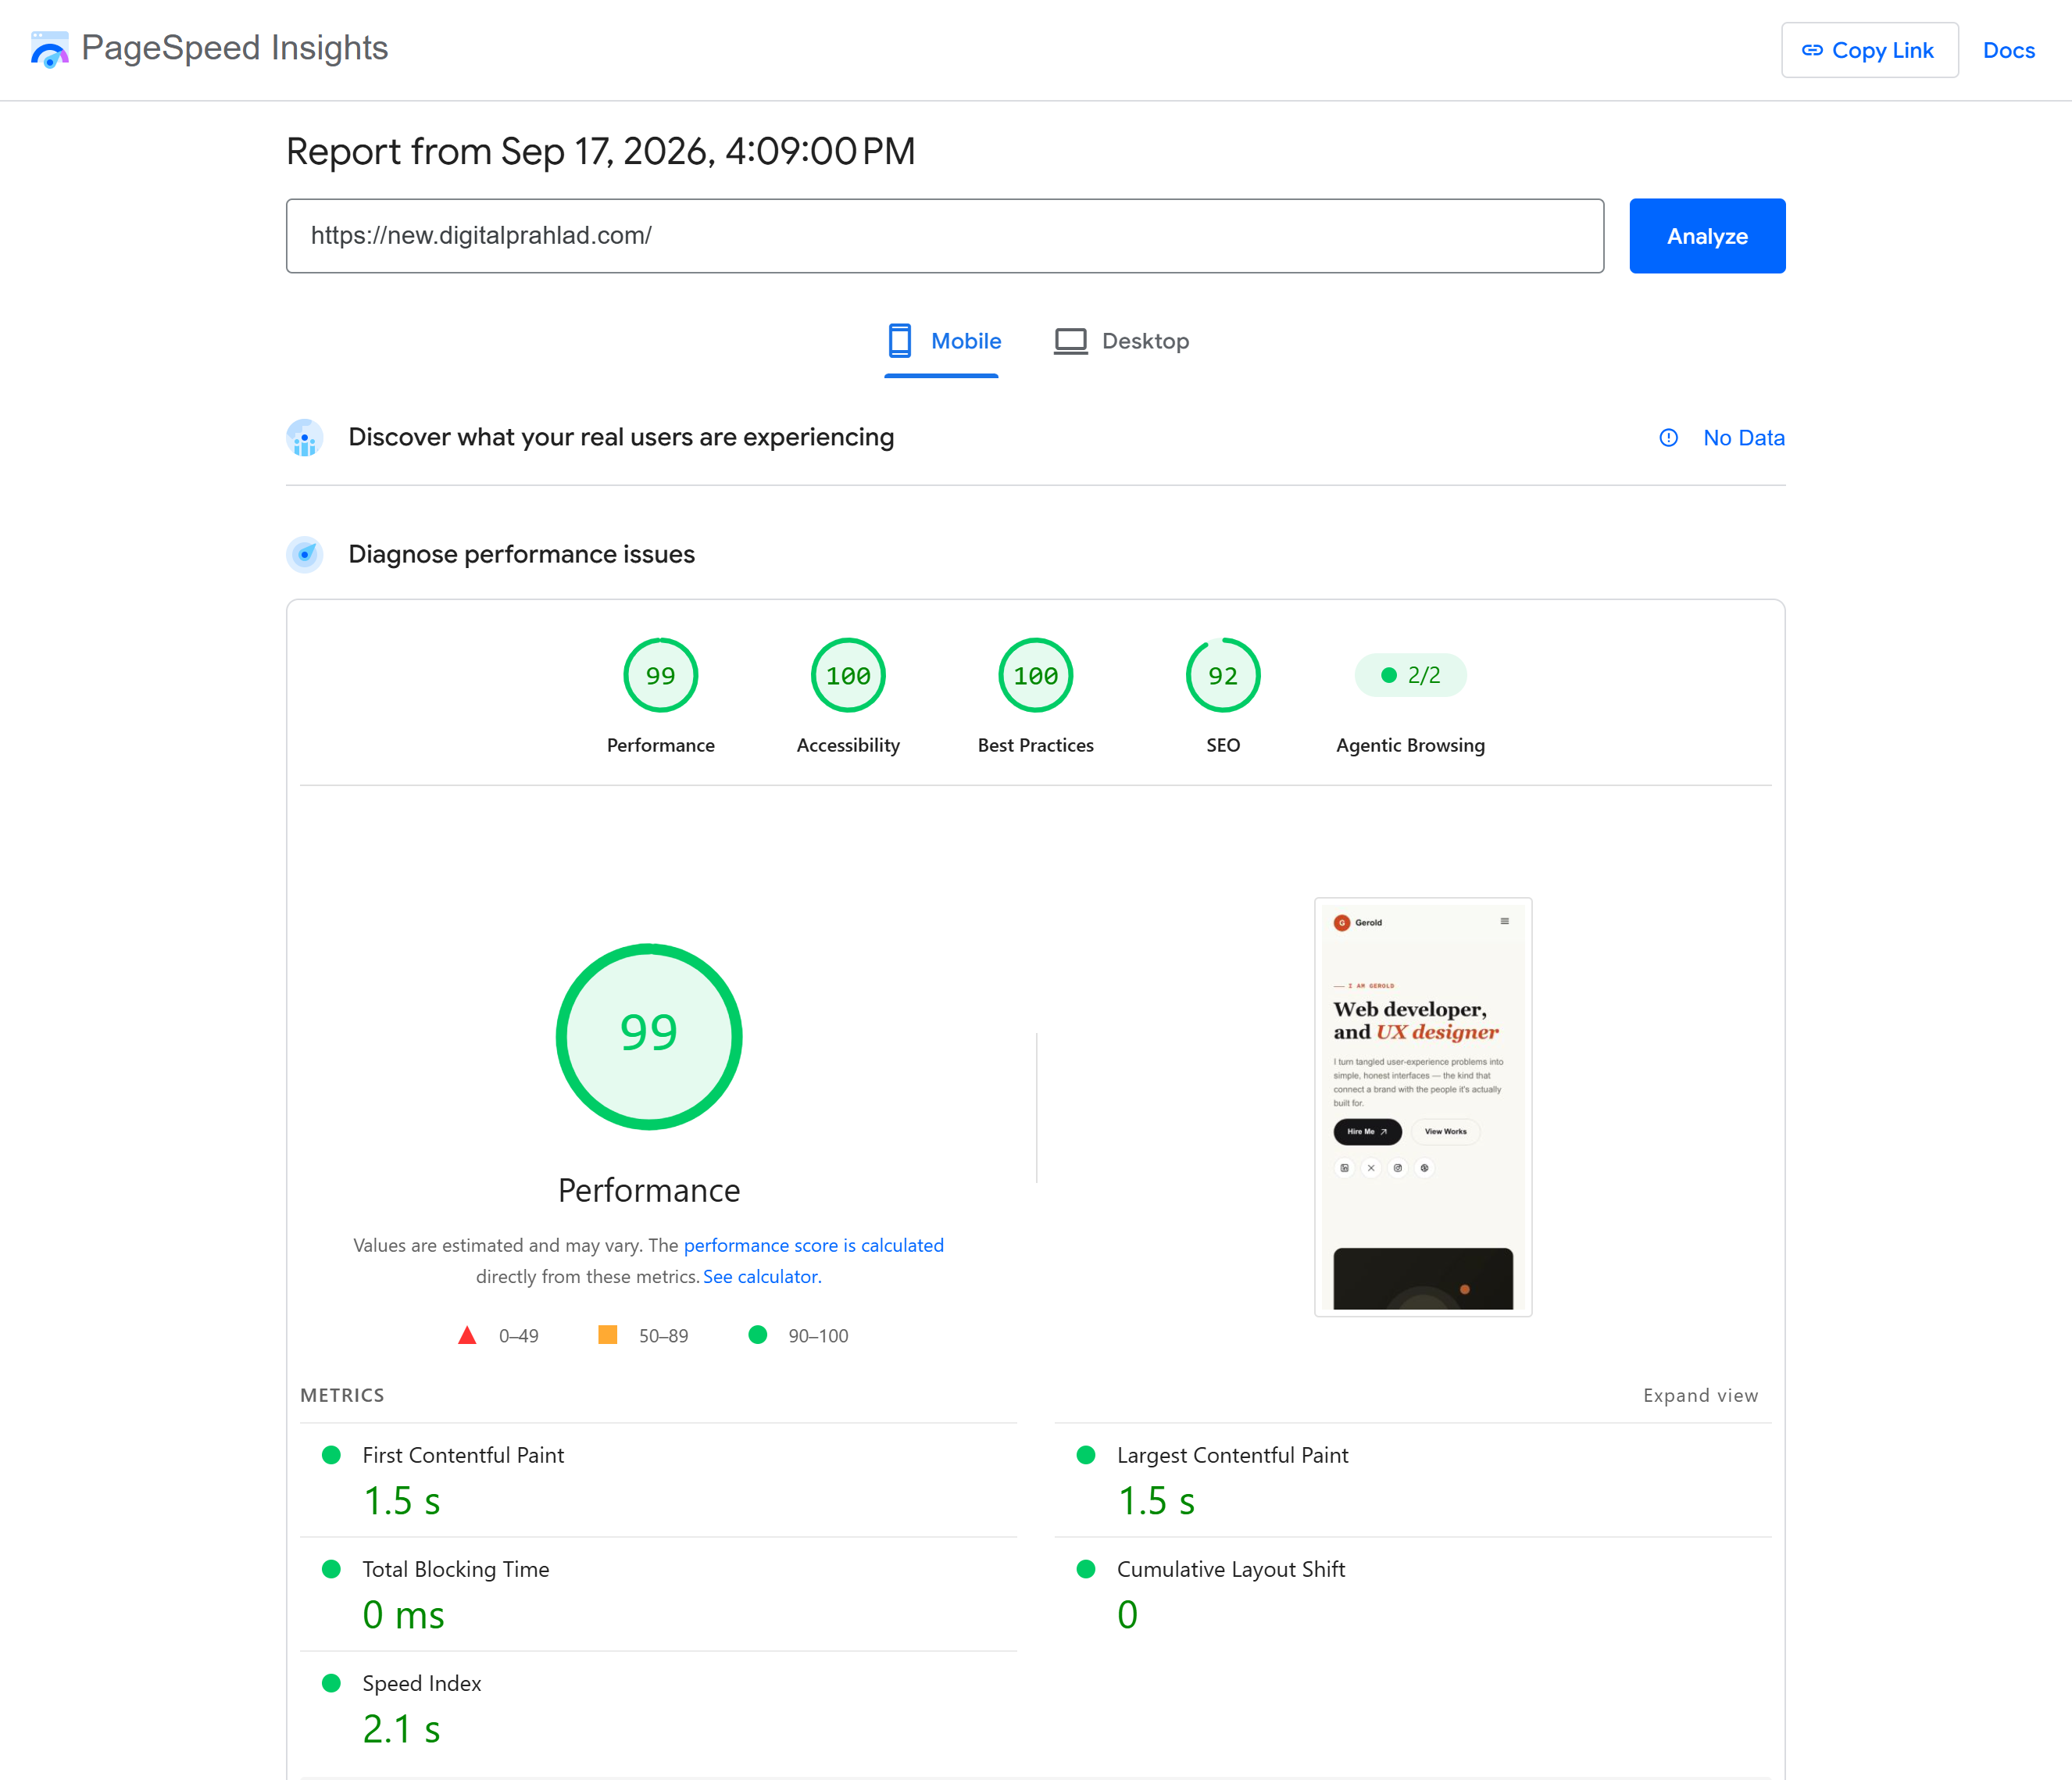The width and height of the screenshot is (2072, 1780).
Task: Click the Accessibility category label
Action: [x=848, y=745]
